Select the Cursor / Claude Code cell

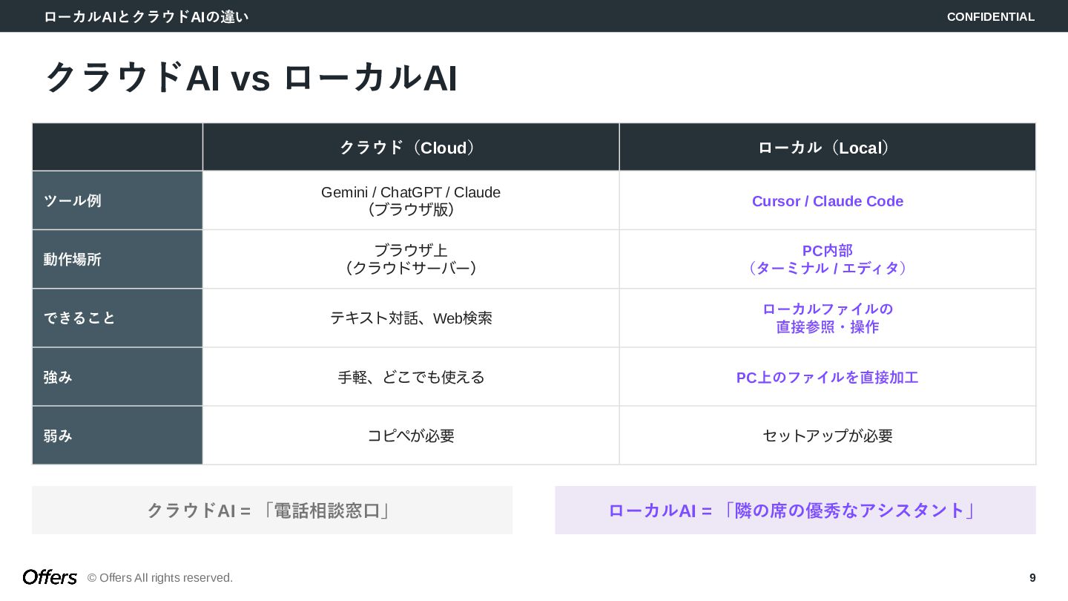pos(828,200)
